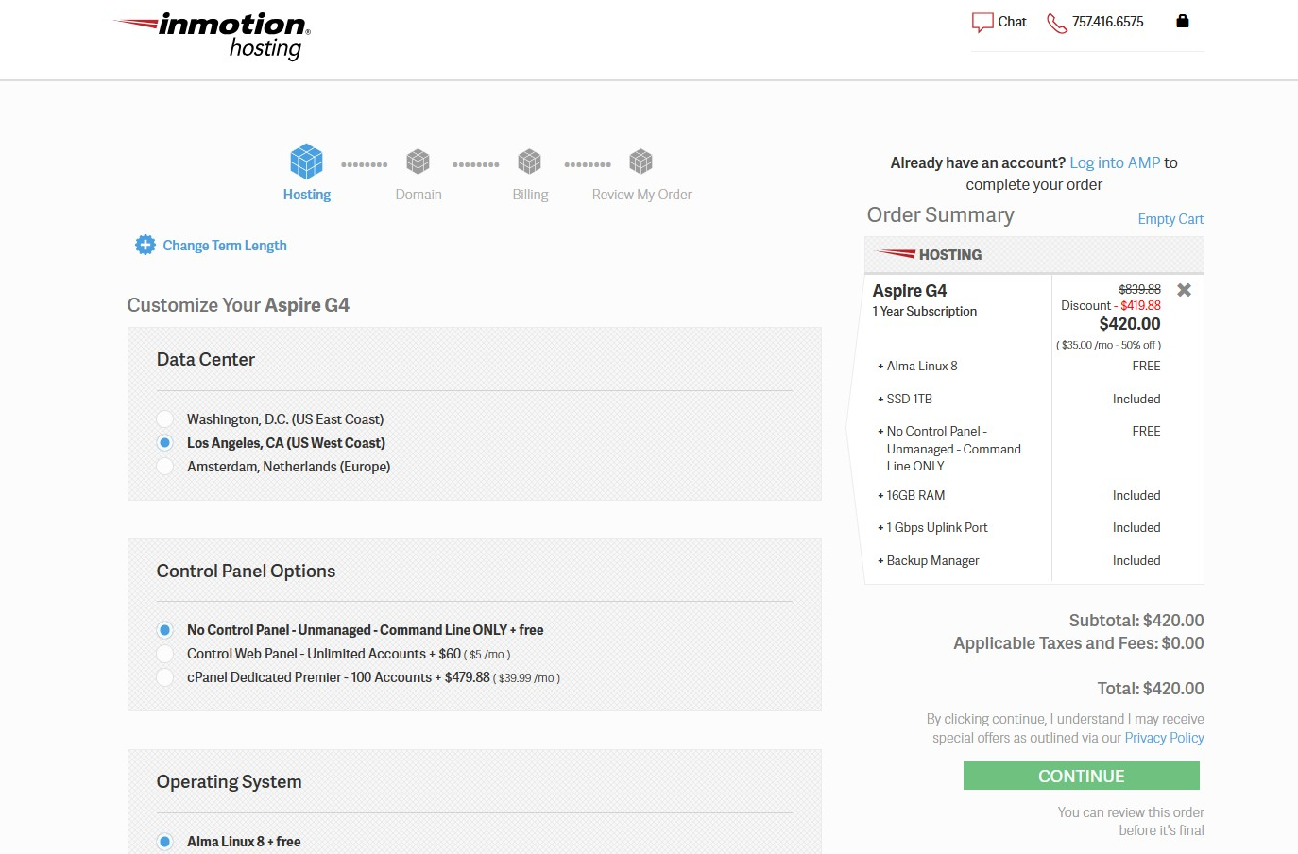Click the Control Panel Options heading
This screenshot has height=854, width=1298.
point(246,571)
